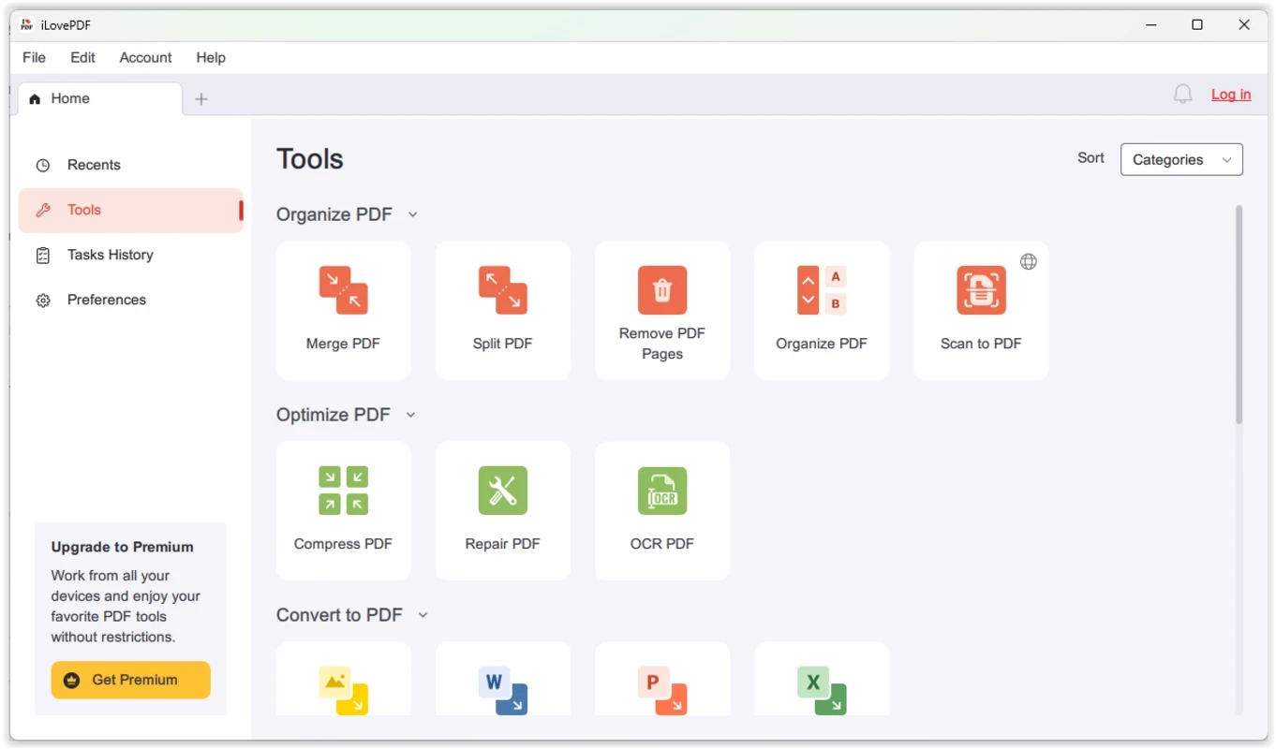Open the Merge PDF tool
This screenshot has width=1276, height=749.
click(343, 310)
